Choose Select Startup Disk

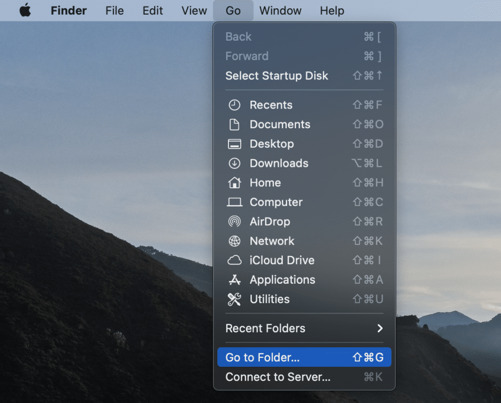coord(304,76)
